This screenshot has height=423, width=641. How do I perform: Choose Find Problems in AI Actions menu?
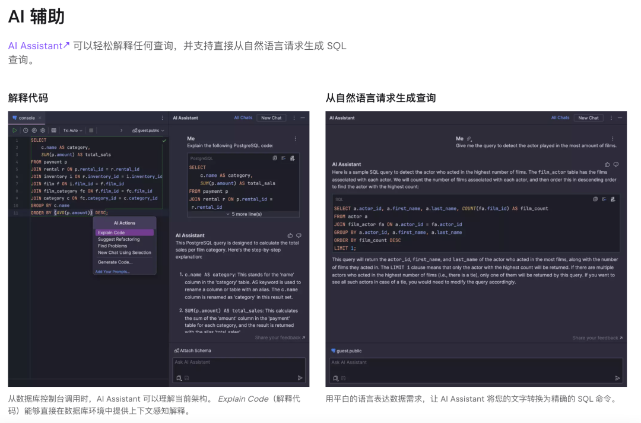click(112, 246)
